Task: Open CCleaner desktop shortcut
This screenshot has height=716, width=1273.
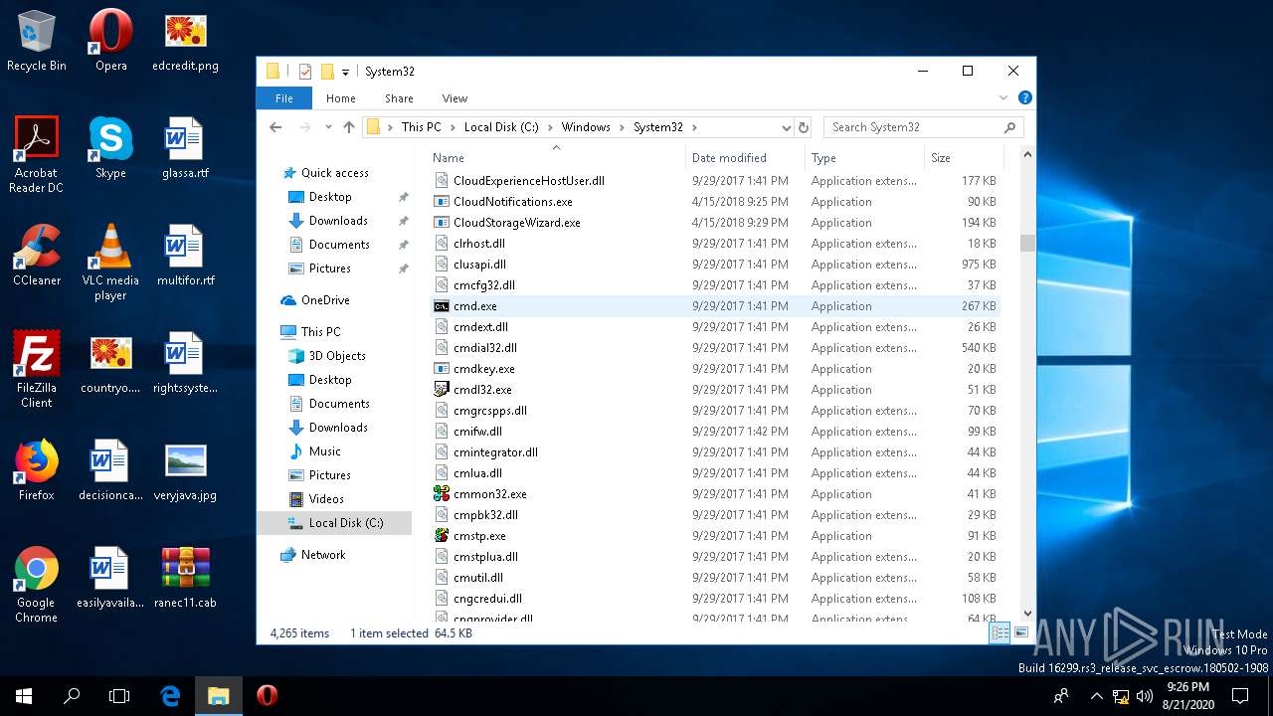Action: coord(37,256)
